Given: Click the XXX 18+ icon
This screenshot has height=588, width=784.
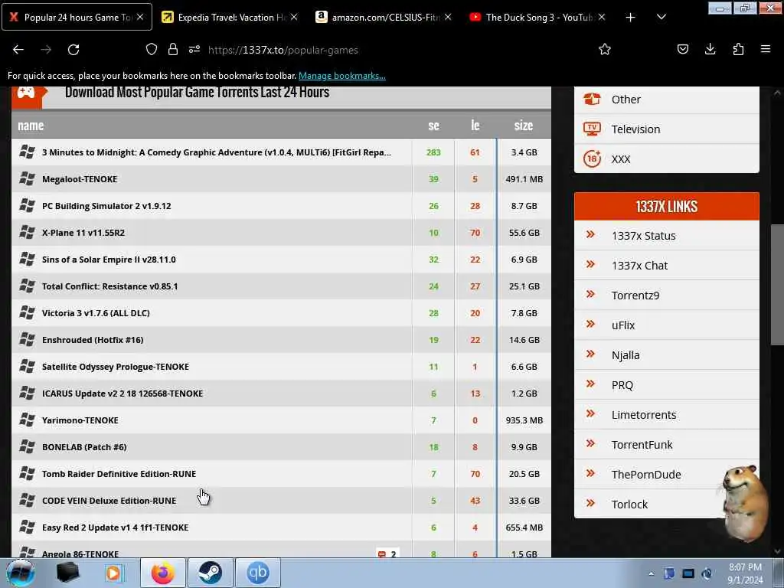Looking at the screenshot, I should tap(592, 159).
